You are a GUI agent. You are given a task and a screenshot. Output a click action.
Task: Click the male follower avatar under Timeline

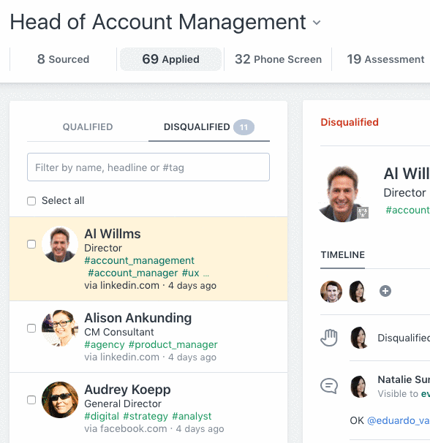pos(331,292)
